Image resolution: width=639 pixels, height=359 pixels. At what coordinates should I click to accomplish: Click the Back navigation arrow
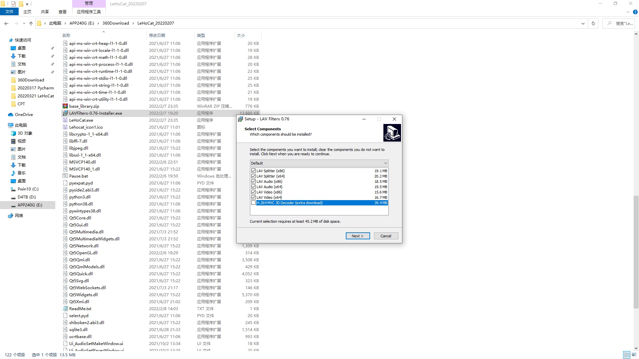coord(6,23)
